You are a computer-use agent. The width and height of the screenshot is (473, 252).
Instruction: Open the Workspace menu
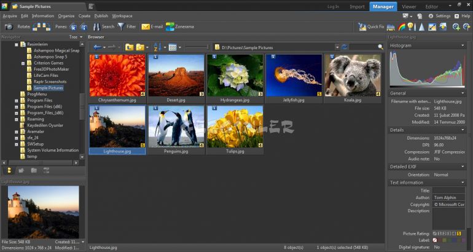(x=122, y=16)
